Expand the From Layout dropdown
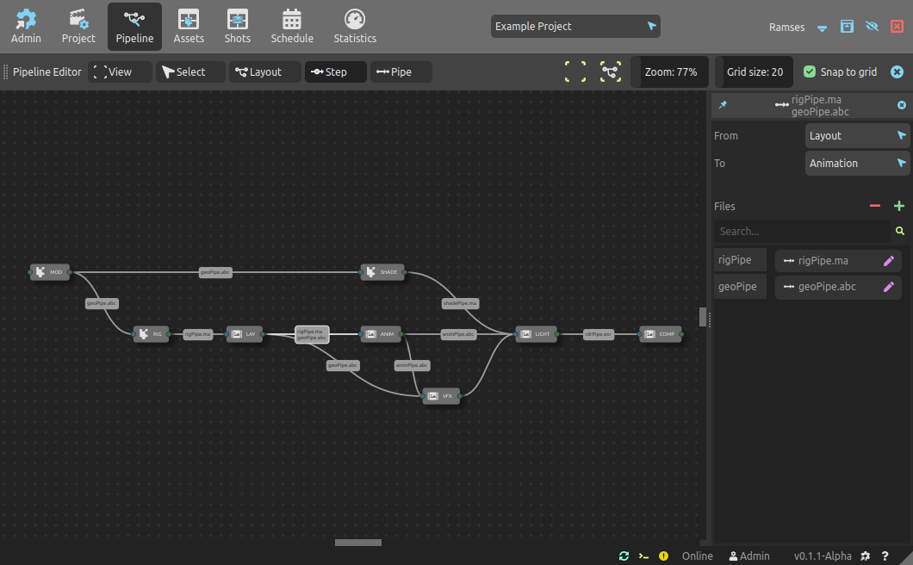This screenshot has width=913, height=565. 857,136
